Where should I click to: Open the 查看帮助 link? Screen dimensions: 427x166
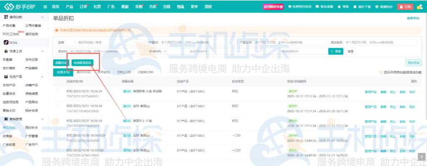[x=413, y=18]
